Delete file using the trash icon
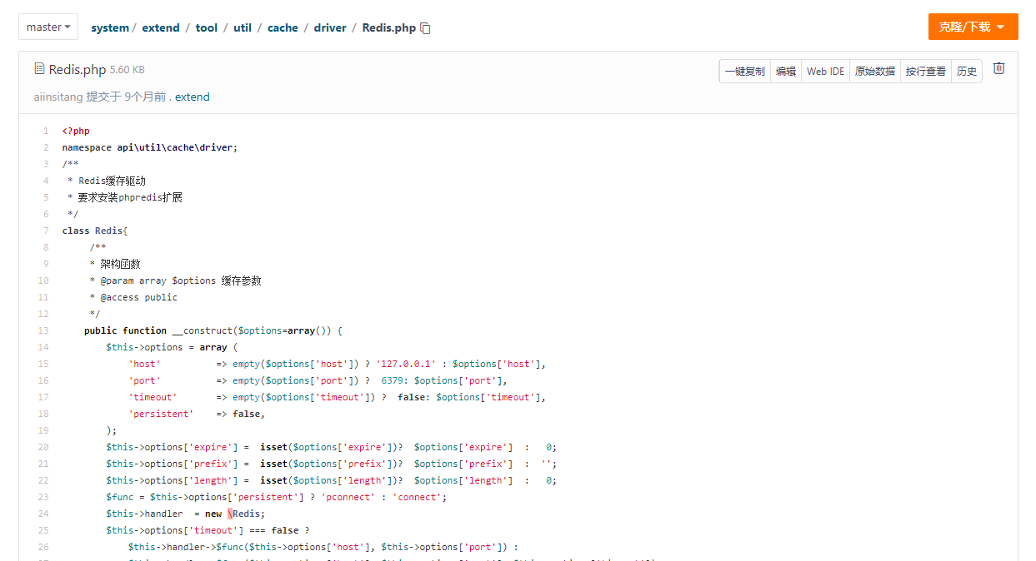The image size is (1036, 561). pos(998,68)
